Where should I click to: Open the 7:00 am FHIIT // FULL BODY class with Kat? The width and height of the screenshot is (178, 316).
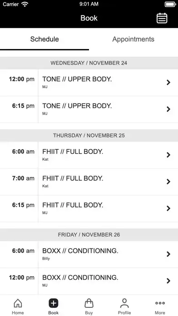89,182
